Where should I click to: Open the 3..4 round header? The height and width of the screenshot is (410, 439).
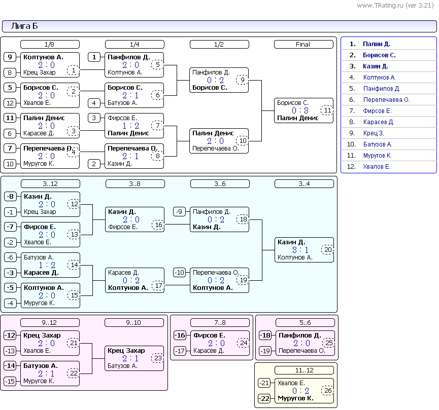304,184
